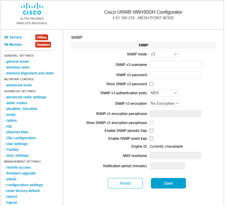Open the IW Monitor link
Viewport: 227px width, 206px height.
[13, 45]
